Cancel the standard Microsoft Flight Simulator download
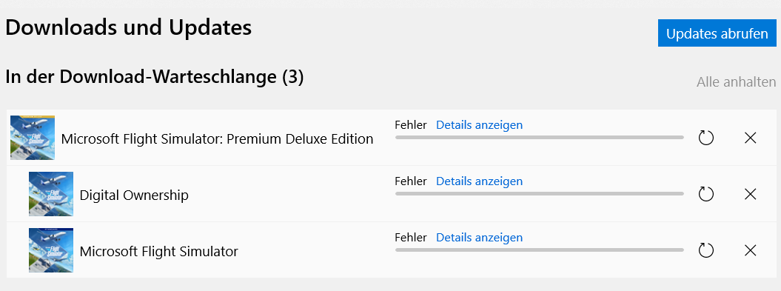This screenshot has height=291, width=781. pos(750,250)
